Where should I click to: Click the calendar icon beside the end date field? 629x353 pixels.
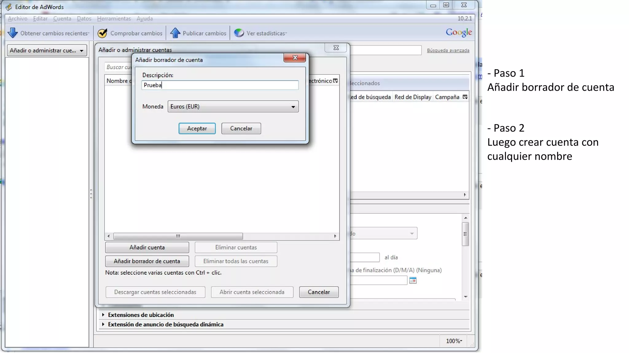[413, 280]
